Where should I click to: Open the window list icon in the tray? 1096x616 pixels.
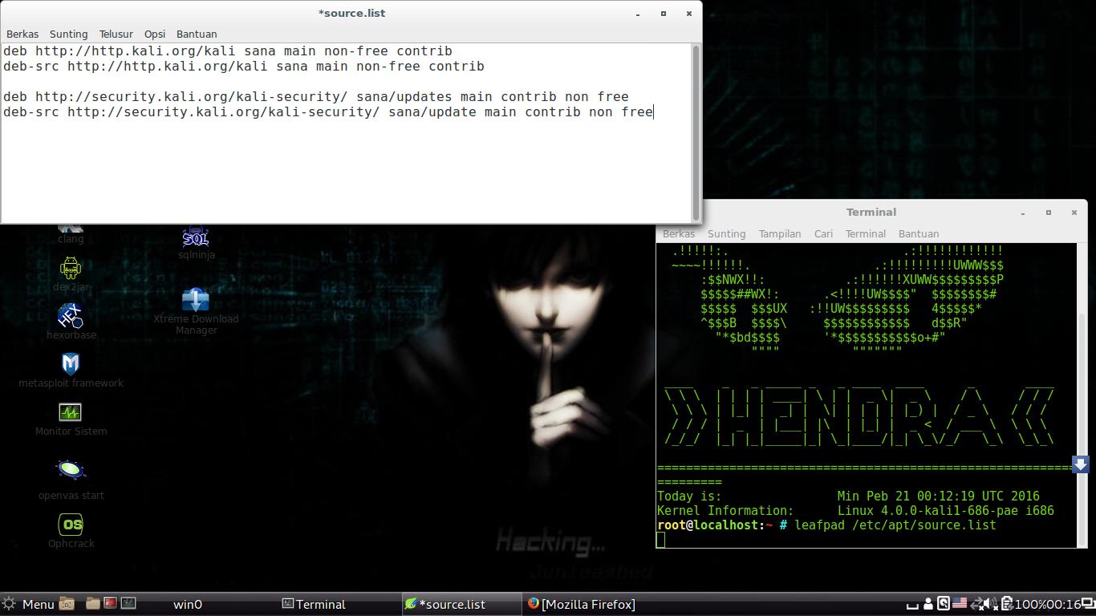click(x=1086, y=604)
